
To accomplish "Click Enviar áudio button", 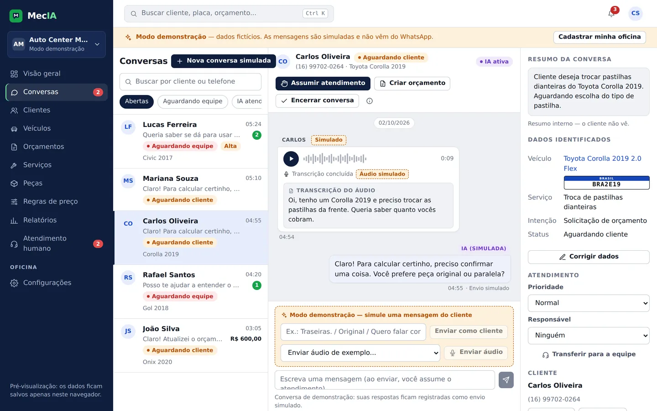I will point(476,352).
